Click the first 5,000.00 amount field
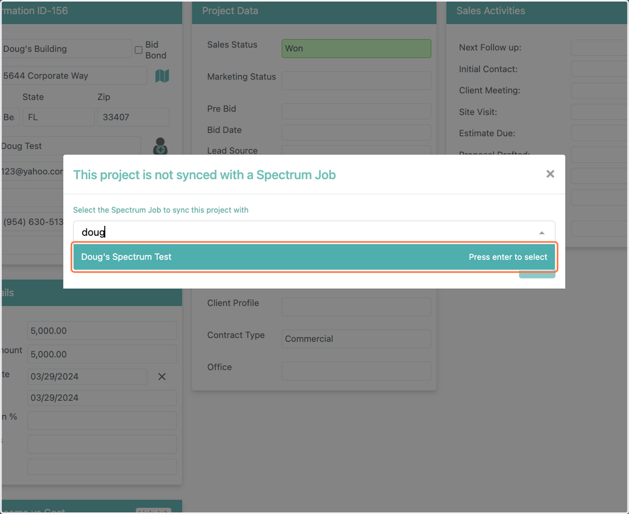629x514 pixels. tap(102, 331)
